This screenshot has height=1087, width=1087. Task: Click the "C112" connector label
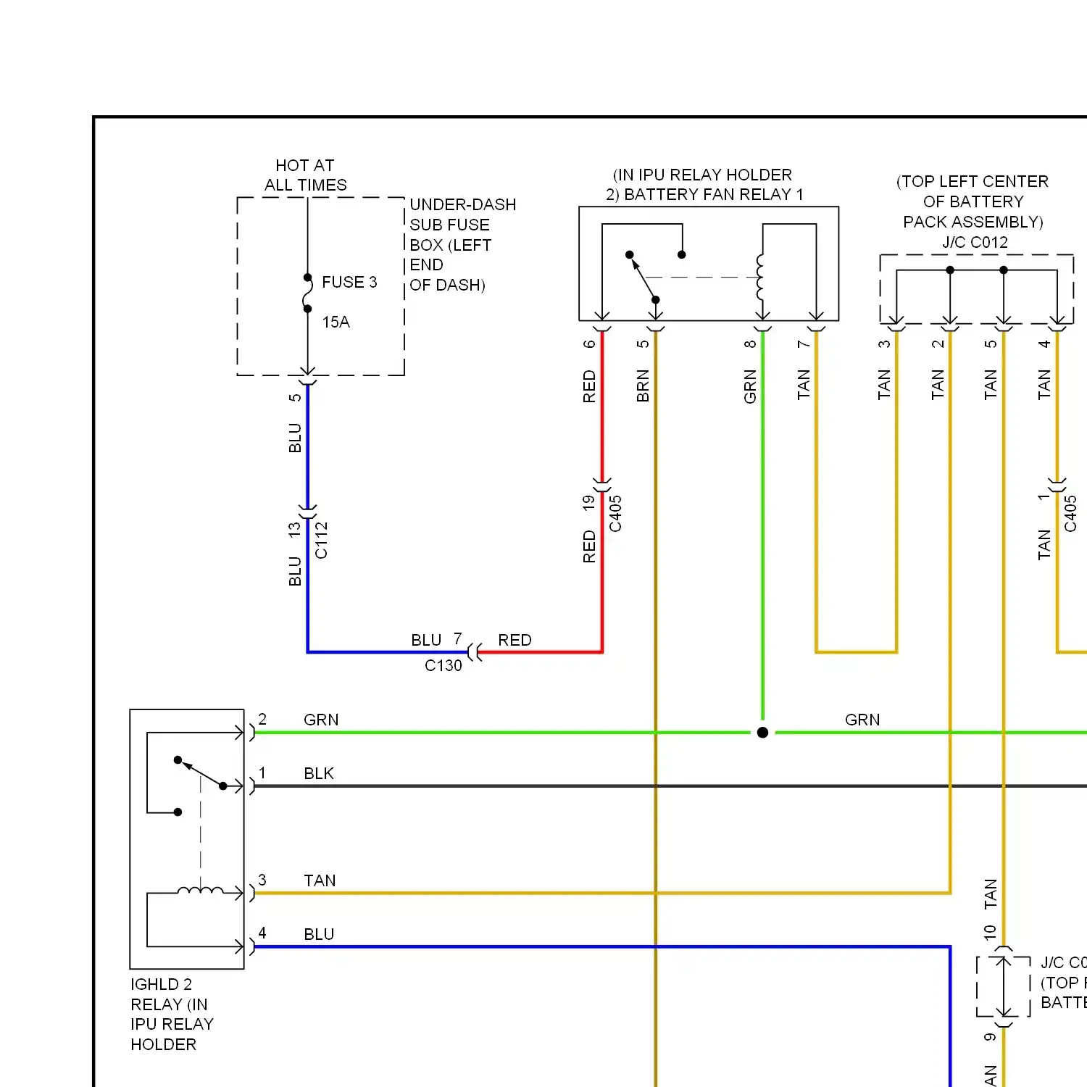(x=322, y=541)
